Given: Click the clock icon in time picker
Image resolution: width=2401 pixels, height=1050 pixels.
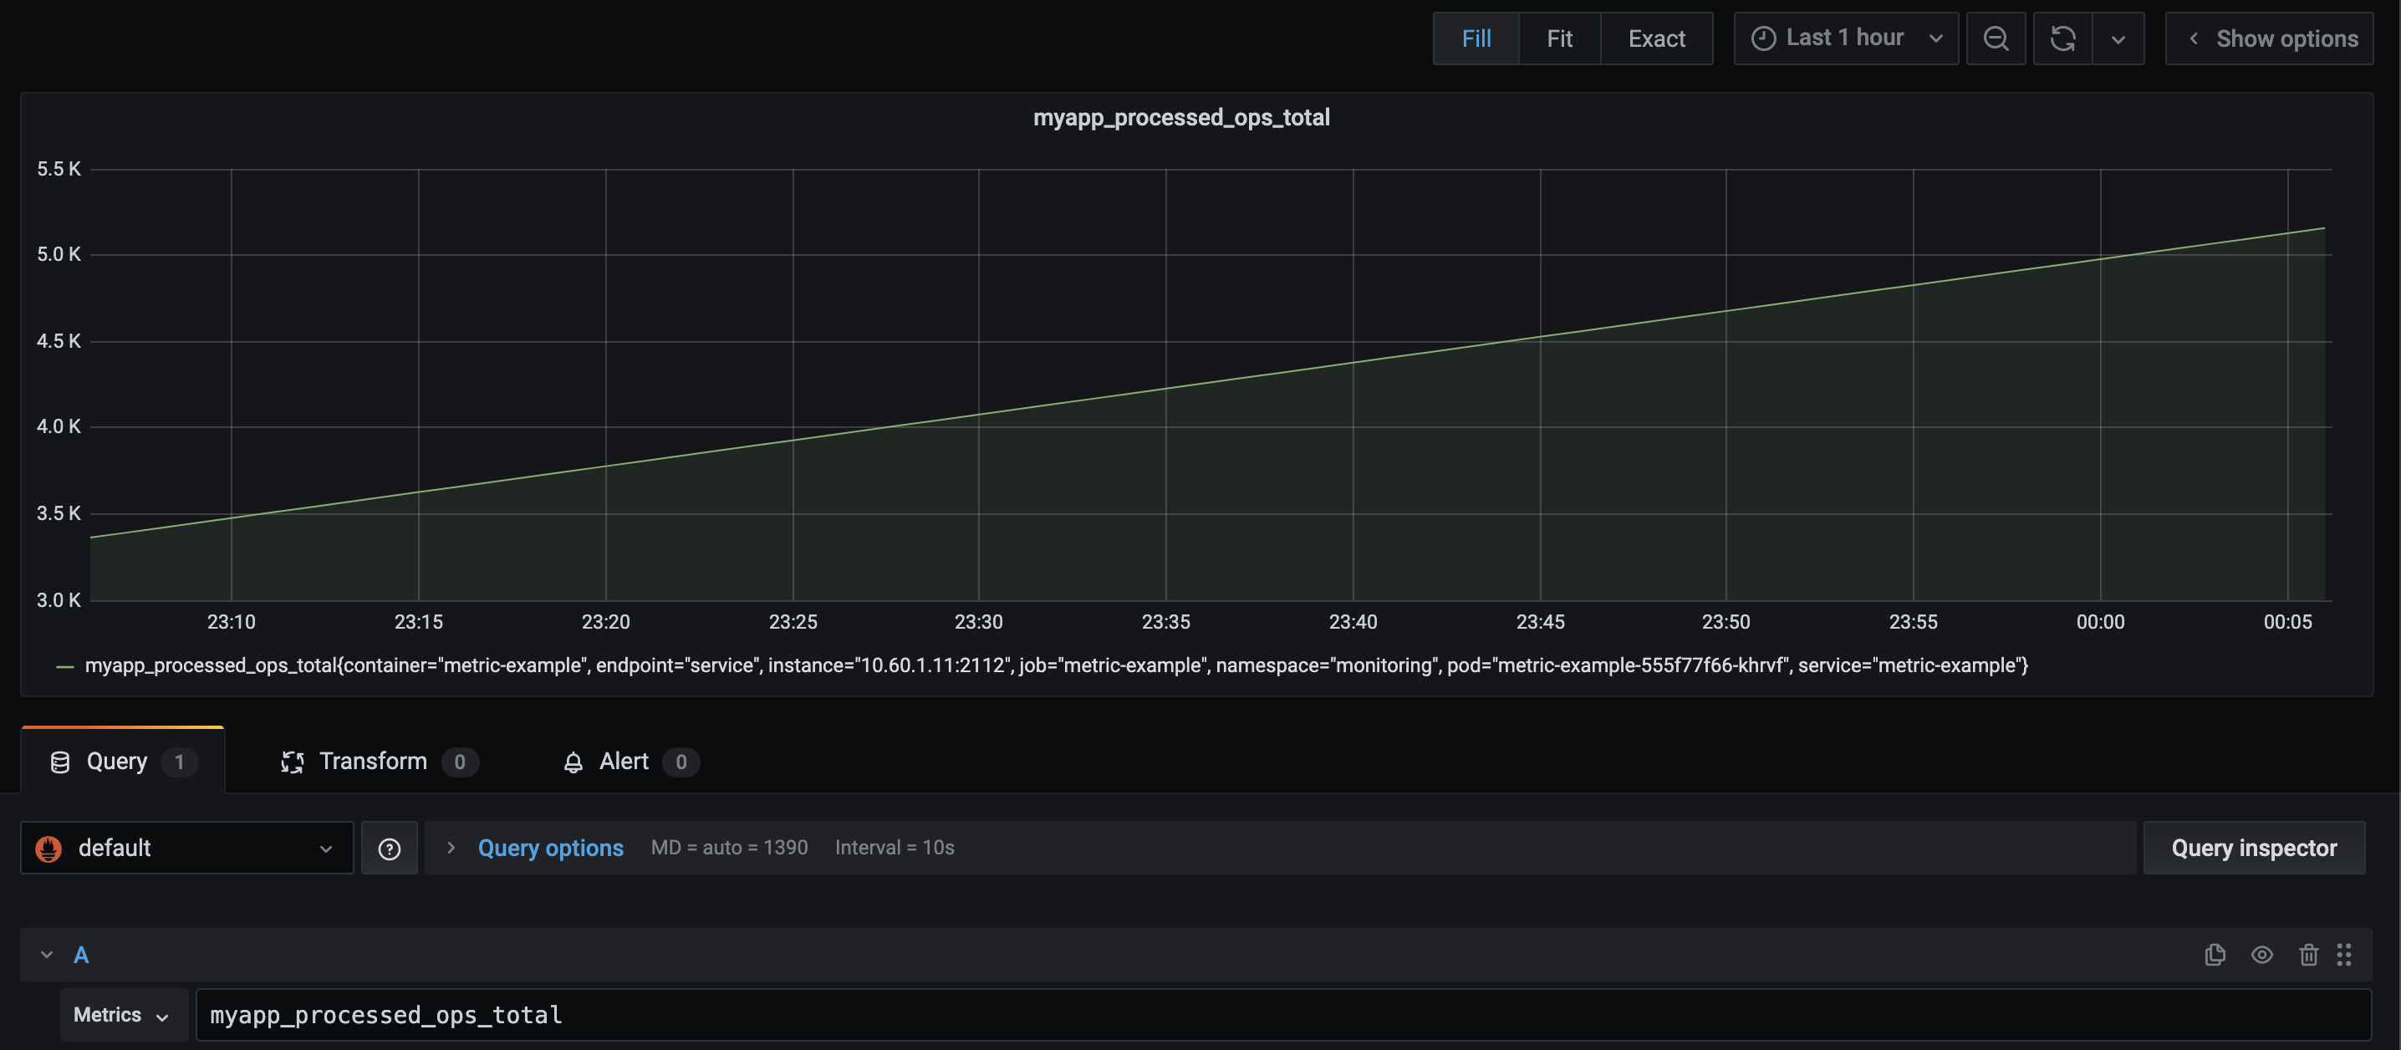Looking at the screenshot, I should tap(1762, 38).
